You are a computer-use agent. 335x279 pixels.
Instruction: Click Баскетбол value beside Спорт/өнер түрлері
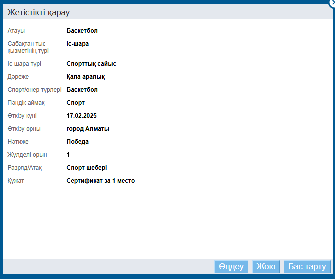(x=82, y=90)
